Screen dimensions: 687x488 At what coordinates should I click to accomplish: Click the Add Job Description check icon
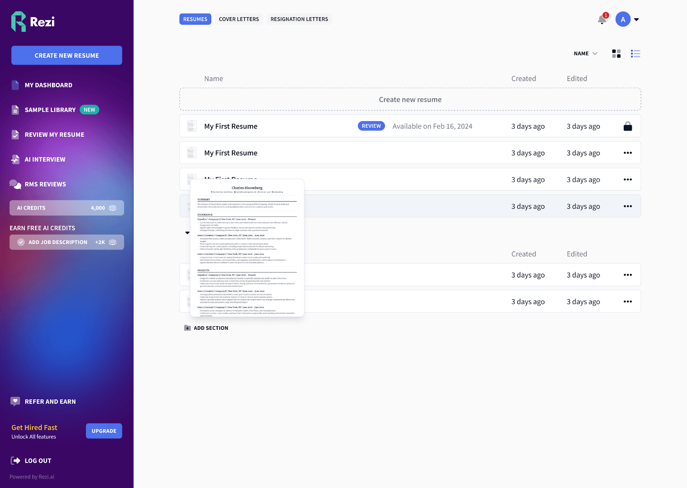(x=21, y=242)
